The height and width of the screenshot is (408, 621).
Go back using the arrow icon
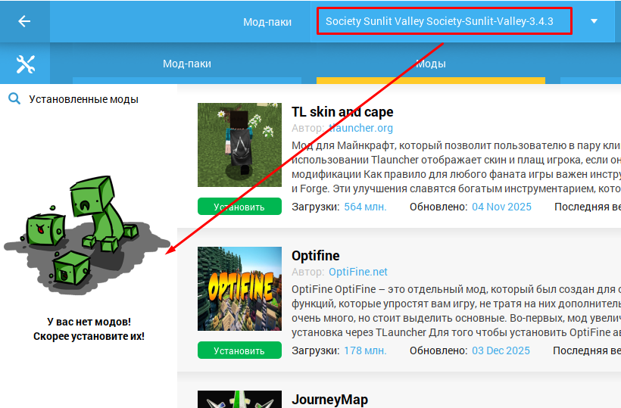click(x=24, y=21)
